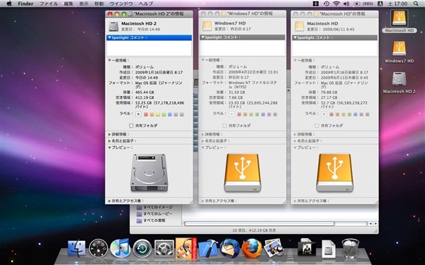Collapse 一般情報 in Windows7 HD window

203,60
